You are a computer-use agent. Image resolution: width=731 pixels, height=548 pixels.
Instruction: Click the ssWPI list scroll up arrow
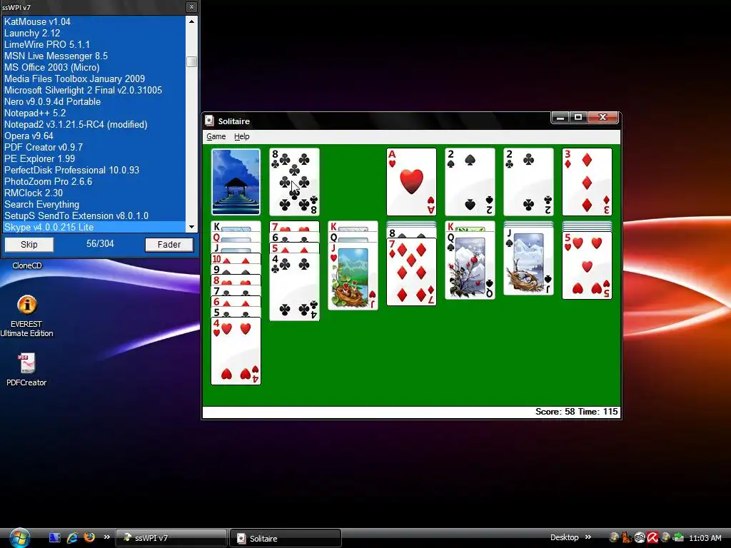coord(191,21)
